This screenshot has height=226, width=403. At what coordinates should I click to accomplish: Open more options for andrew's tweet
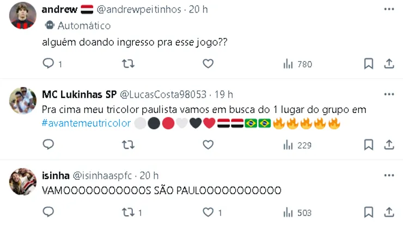(389, 9)
